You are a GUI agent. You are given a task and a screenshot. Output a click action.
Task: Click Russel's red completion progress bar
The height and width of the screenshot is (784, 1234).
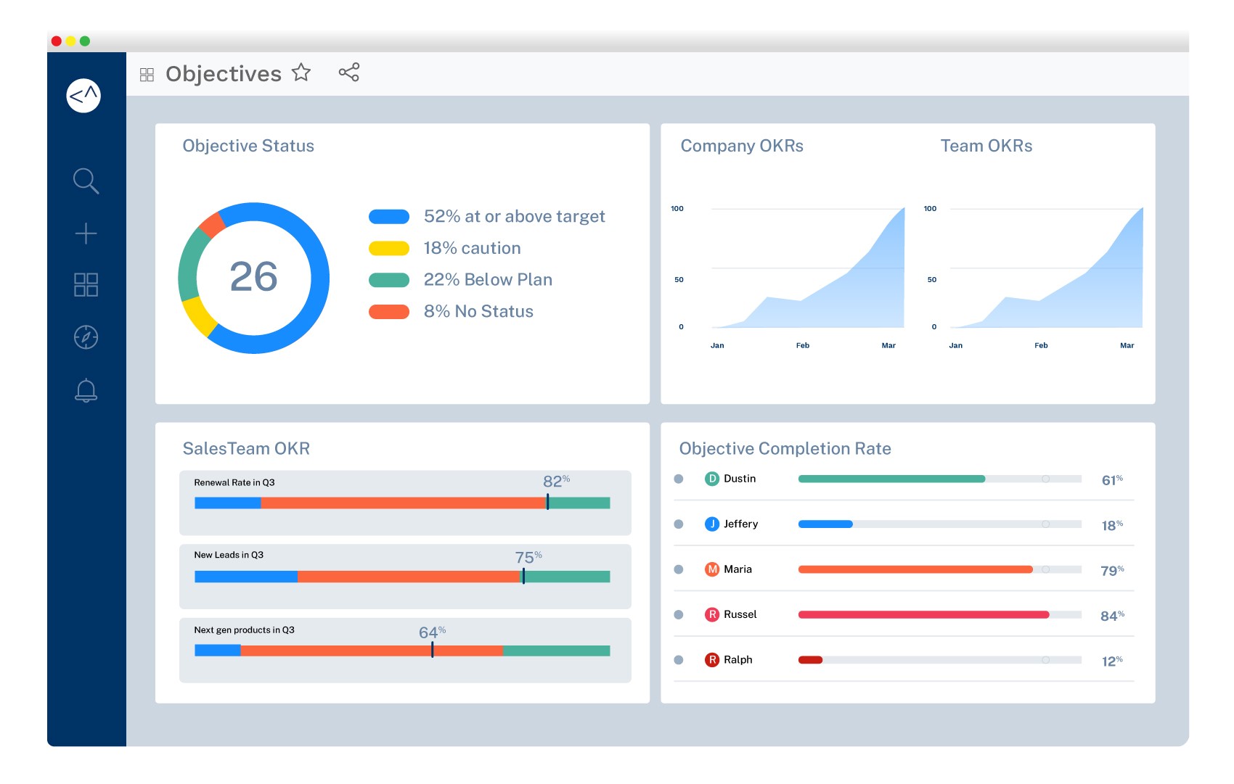(924, 614)
